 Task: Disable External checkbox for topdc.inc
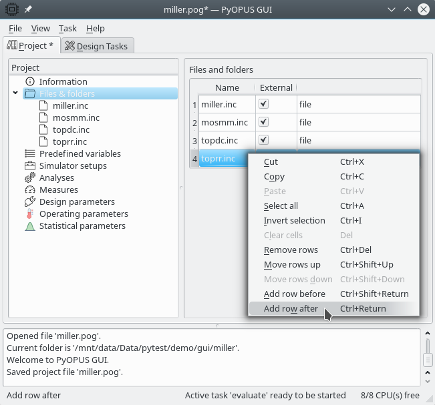click(x=263, y=140)
